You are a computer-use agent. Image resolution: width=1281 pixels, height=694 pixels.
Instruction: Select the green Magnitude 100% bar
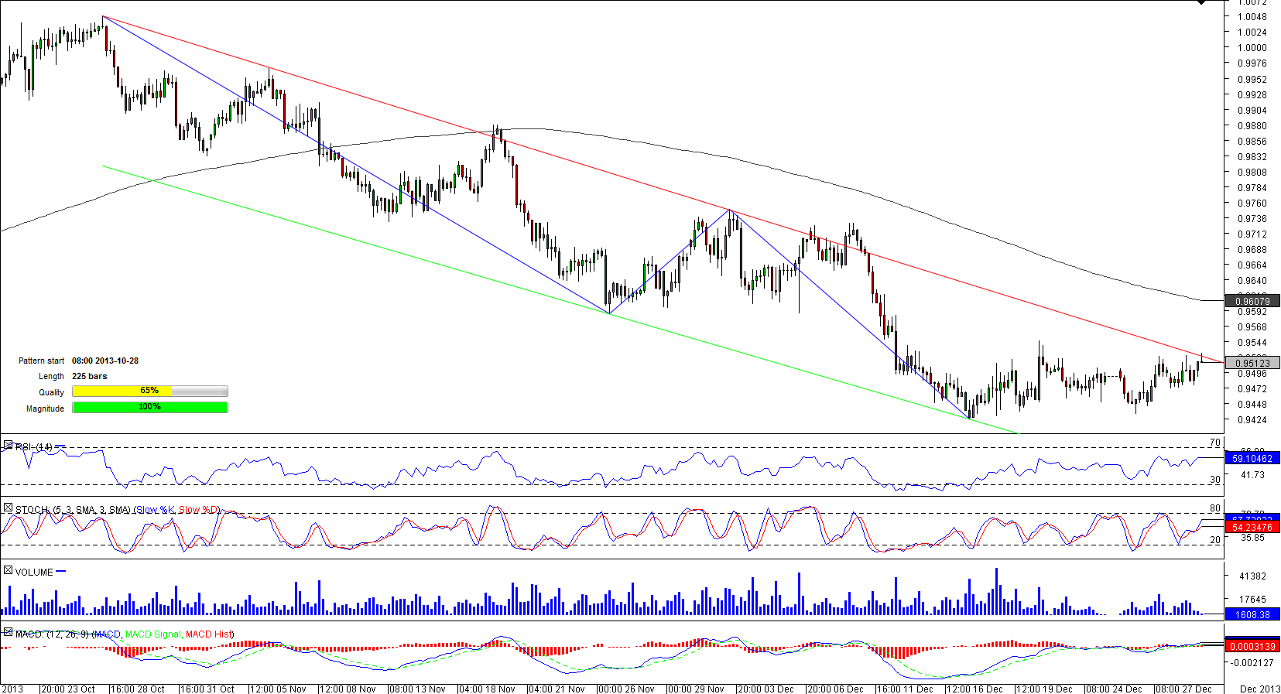pyautogui.click(x=149, y=408)
